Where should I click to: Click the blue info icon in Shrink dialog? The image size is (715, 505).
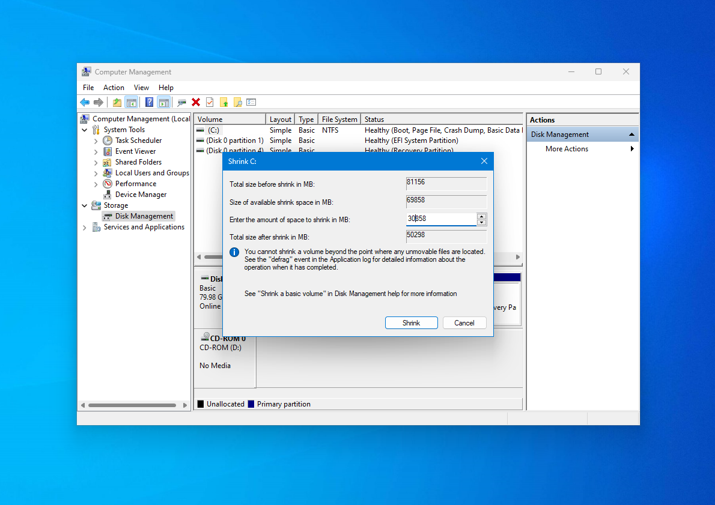click(234, 252)
